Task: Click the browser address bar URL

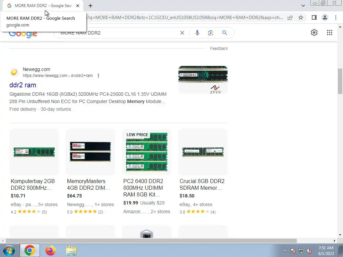Action: pos(185,17)
